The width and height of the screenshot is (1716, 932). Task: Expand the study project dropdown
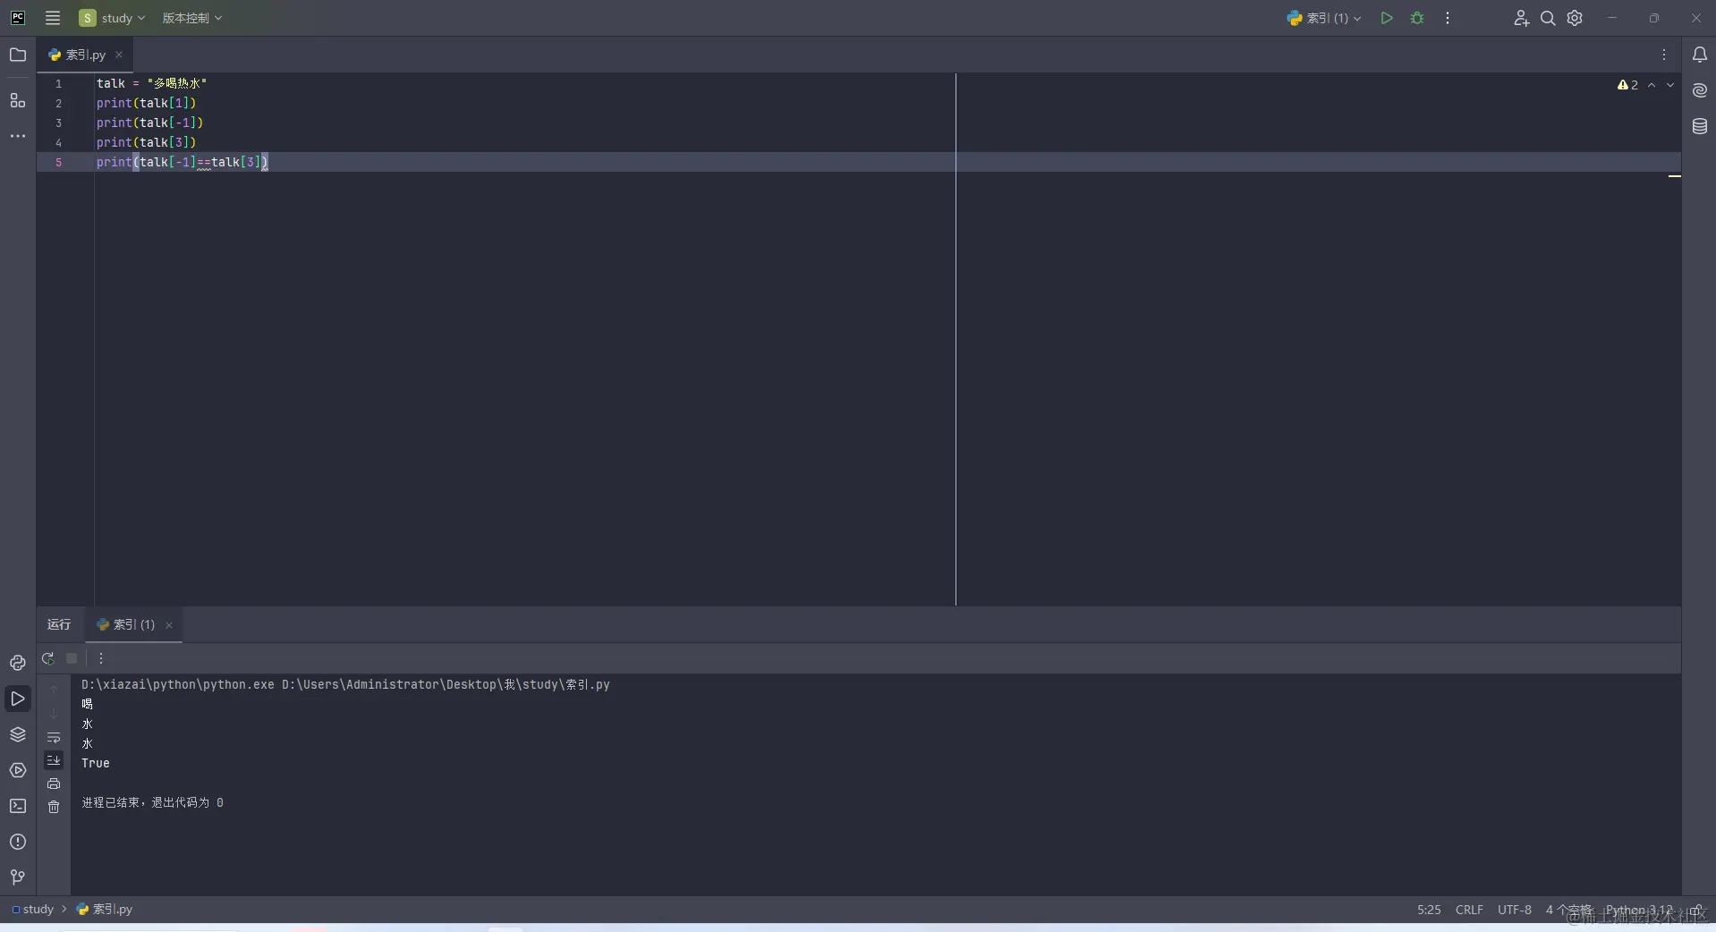pyautogui.click(x=112, y=18)
